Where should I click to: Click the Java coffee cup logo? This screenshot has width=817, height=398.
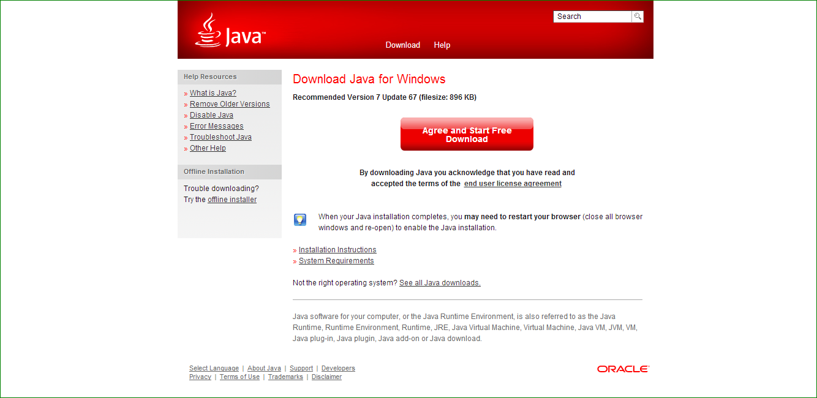click(230, 30)
